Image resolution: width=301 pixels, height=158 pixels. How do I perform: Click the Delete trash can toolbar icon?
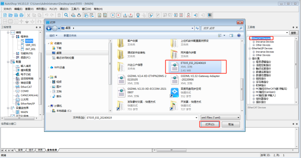pyautogui.click(x=59, y=15)
